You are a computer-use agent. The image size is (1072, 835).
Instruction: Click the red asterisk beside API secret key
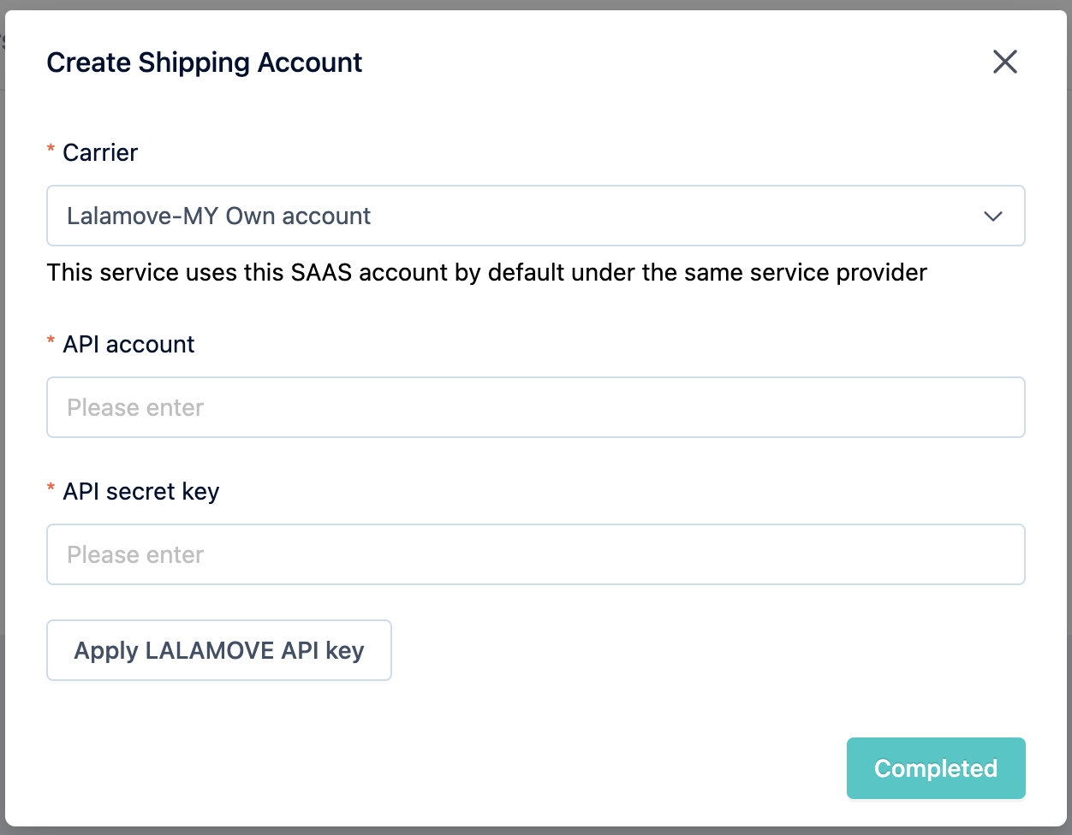click(51, 489)
